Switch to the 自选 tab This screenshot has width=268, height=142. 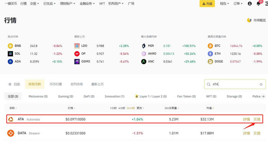[15, 84]
